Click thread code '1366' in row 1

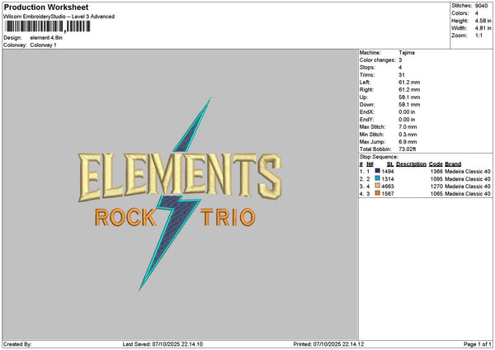click(x=436, y=172)
